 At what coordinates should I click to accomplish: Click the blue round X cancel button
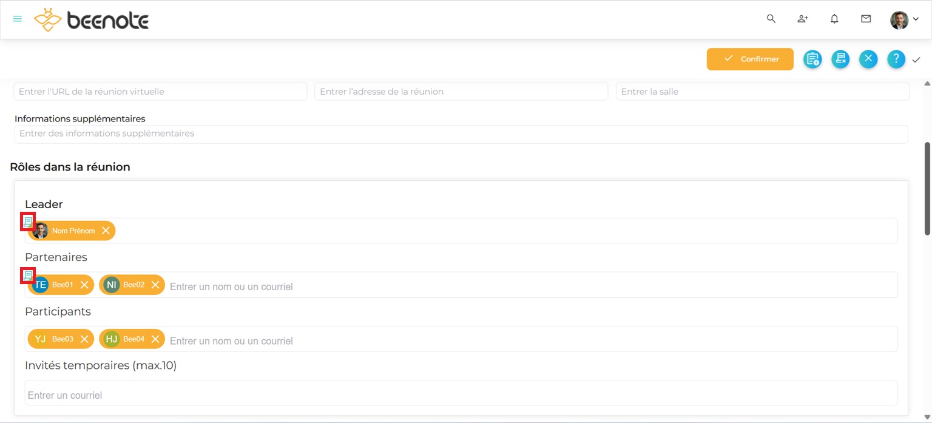868,59
